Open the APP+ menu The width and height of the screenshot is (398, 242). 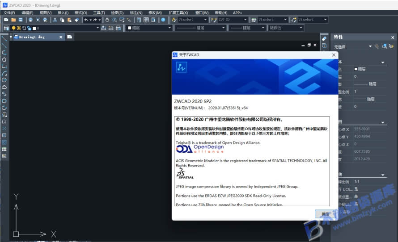pos(237,13)
